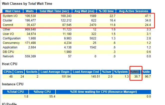Viewport: 165px width, 105px height.
Task: Click the %Busy CPU header
Action: pos(42,92)
